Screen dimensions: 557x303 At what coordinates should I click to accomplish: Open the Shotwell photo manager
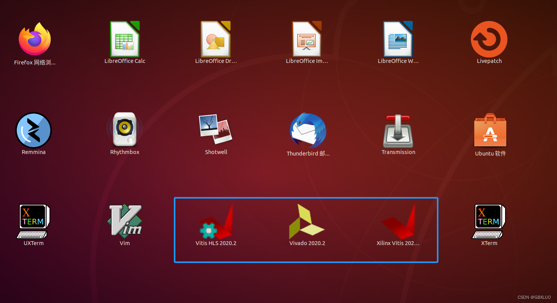click(x=216, y=130)
